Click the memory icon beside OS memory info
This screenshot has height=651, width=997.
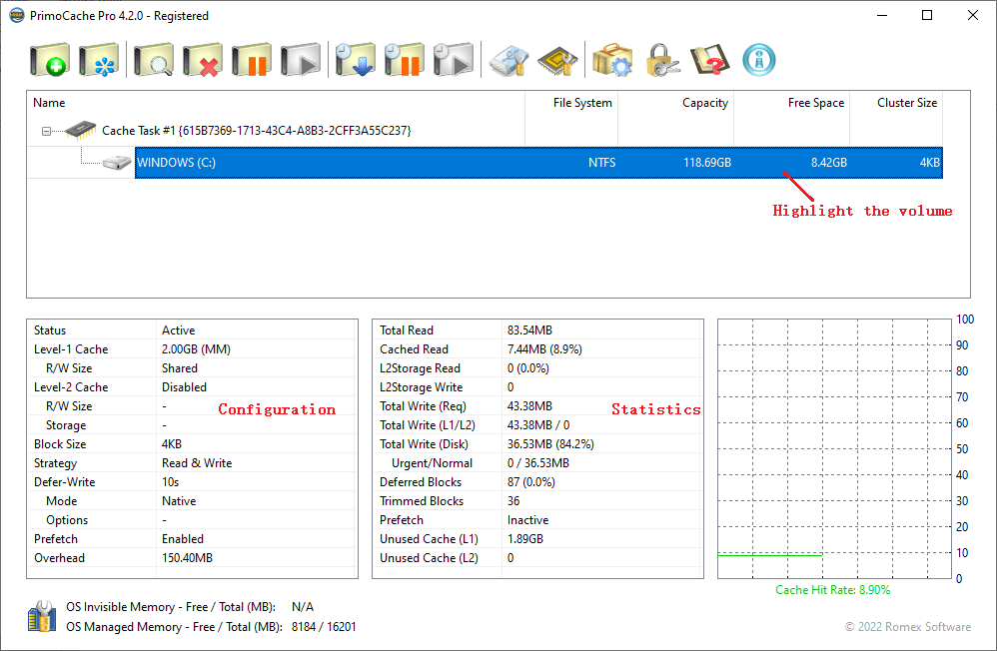coord(42,617)
